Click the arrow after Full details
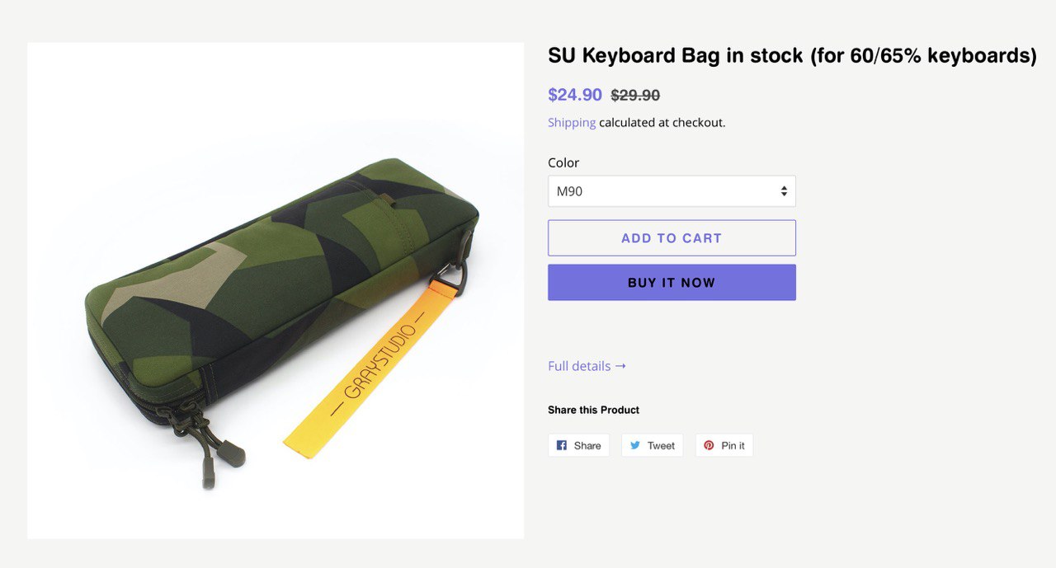 click(x=620, y=366)
